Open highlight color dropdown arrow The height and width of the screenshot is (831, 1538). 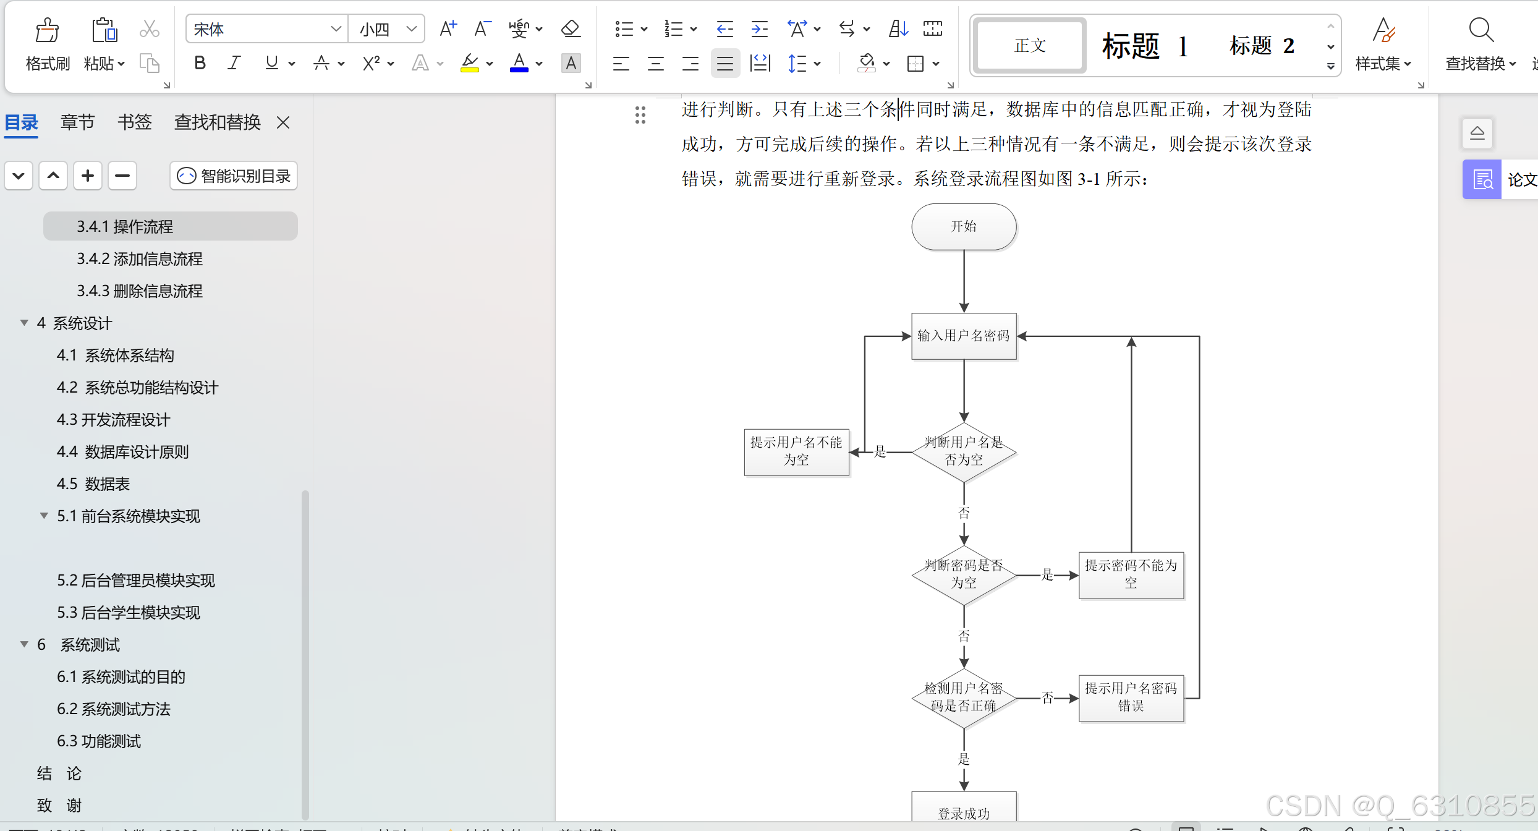[x=490, y=63]
